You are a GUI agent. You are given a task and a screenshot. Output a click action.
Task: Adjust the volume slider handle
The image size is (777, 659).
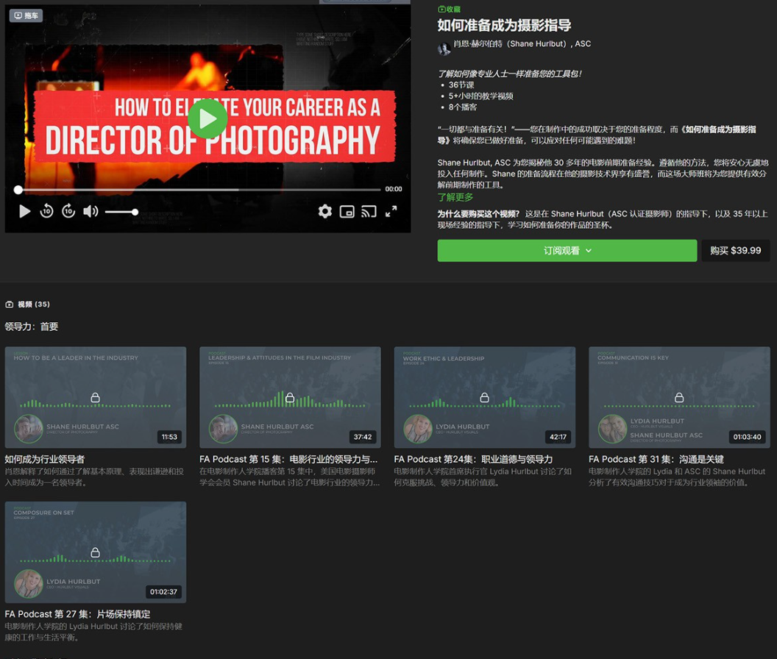(x=135, y=212)
